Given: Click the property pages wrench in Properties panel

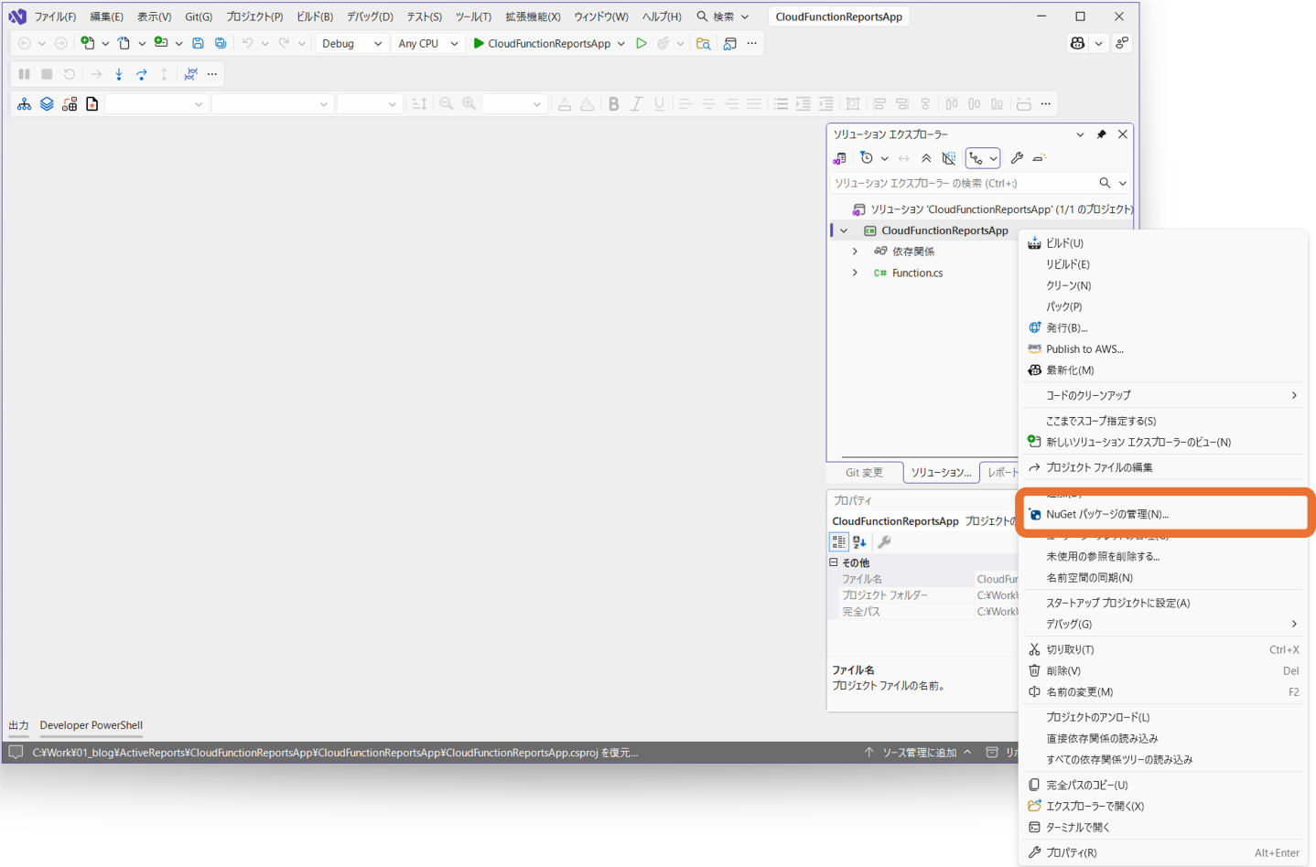Looking at the screenshot, I should click(x=884, y=542).
